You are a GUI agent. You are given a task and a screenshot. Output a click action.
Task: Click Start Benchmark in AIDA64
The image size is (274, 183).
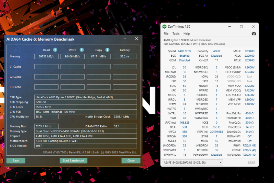[x=73, y=160]
